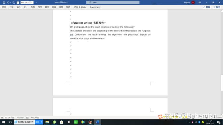Toggle the ribbon display options icon
The width and height of the screenshot is (223, 125).
tap(200, 2)
